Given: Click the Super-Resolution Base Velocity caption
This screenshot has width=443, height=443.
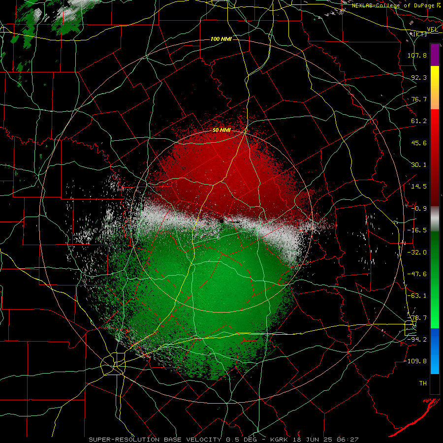Looking at the screenshot, I should [223, 440].
